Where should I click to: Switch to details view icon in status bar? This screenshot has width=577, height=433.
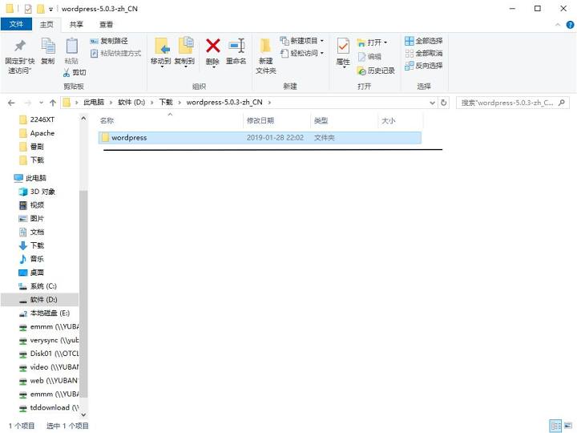555,426
